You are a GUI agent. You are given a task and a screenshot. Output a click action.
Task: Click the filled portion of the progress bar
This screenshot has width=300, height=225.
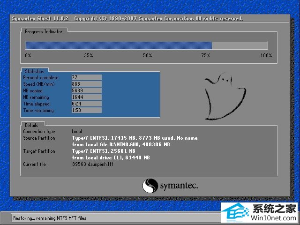click(117, 45)
